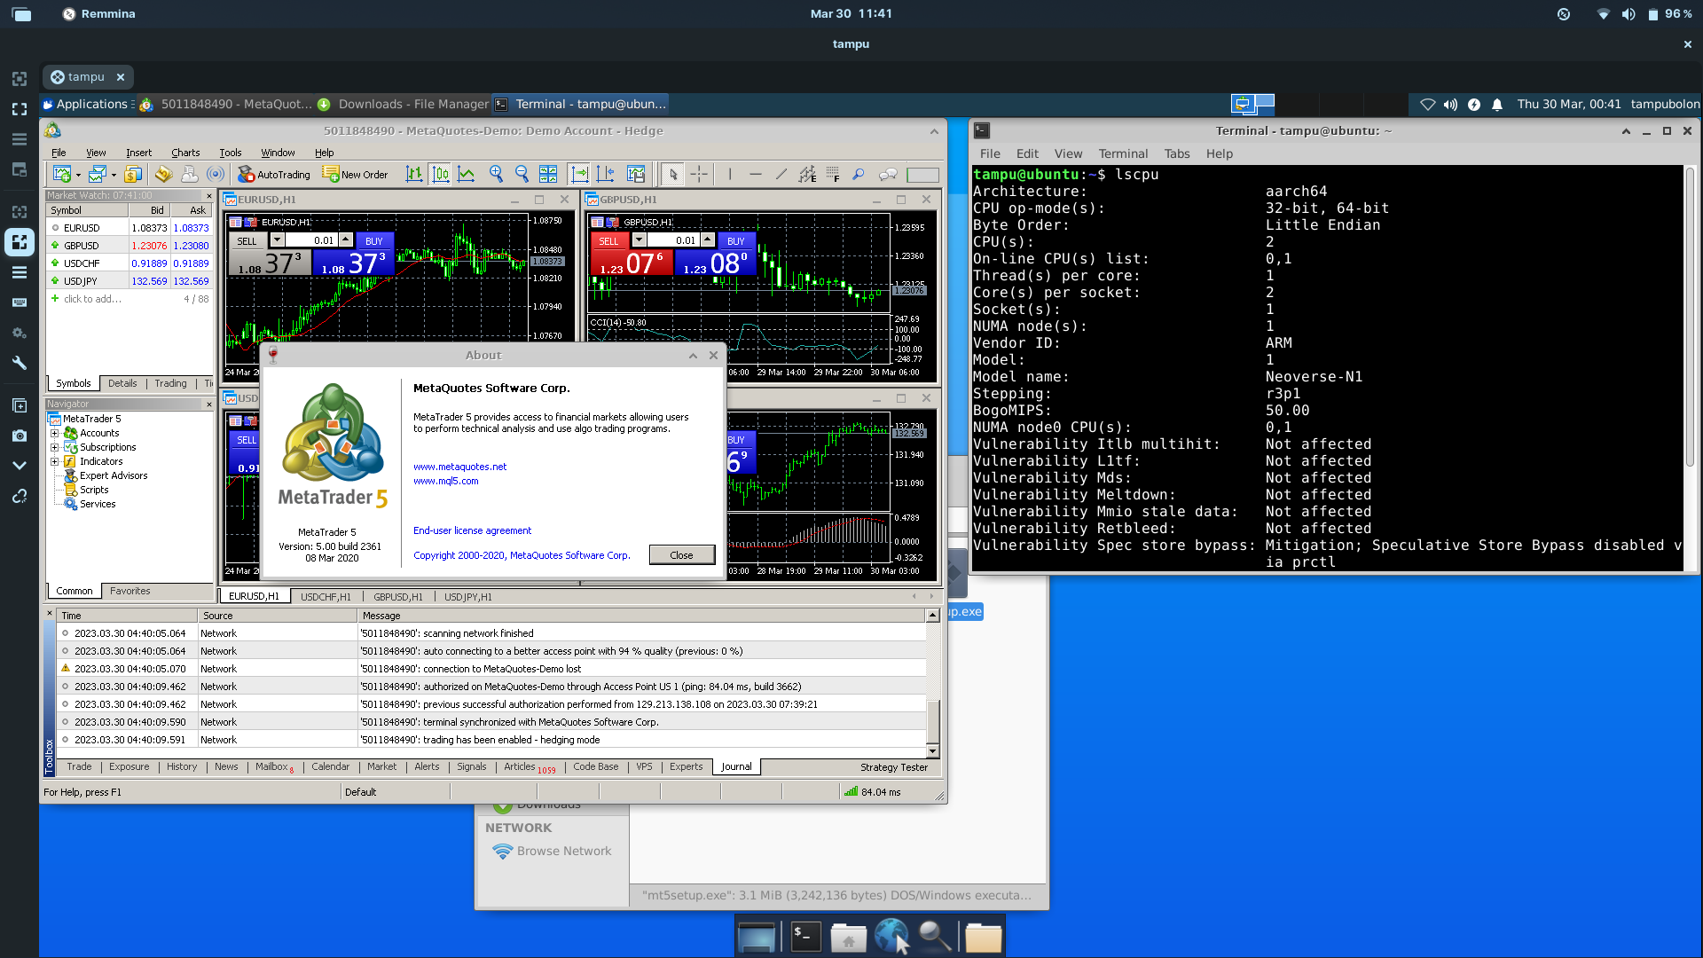Switch chart to candlesticks mode
Image resolution: width=1703 pixels, height=958 pixels.
point(441,175)
